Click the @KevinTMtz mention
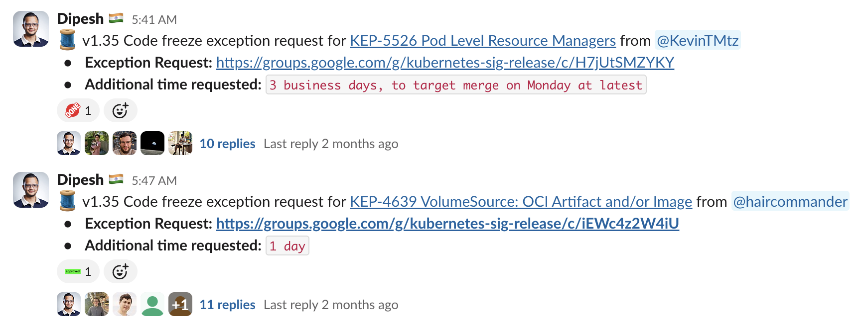Viewport: 860px width, 327px height. point(697,41)
